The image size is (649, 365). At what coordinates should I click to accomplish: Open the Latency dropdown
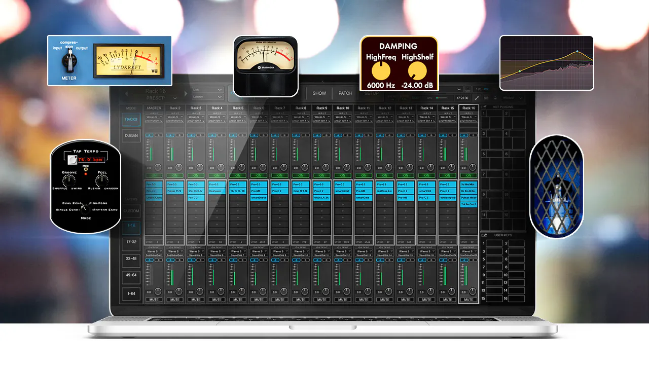point(207,97)
